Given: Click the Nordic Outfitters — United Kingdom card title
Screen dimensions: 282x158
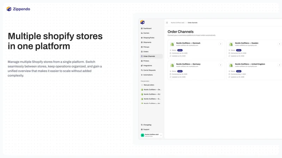Looking at the screenshot, I should (x=250, y=64).
